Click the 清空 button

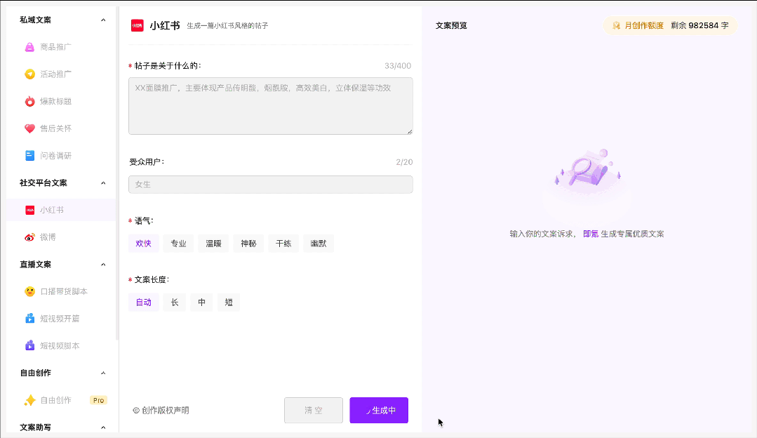313,410
